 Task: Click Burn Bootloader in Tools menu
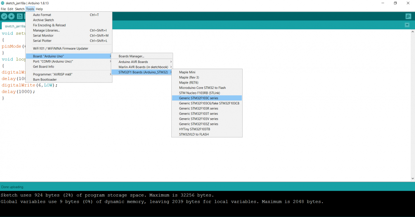(x=45, y=80)
